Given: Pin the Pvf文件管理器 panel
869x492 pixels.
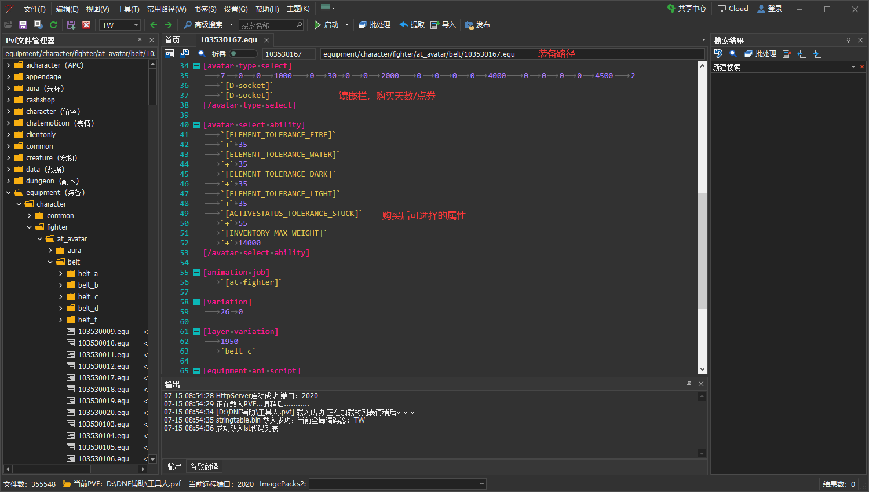Looking at the screenshot, I should point(140,40).
